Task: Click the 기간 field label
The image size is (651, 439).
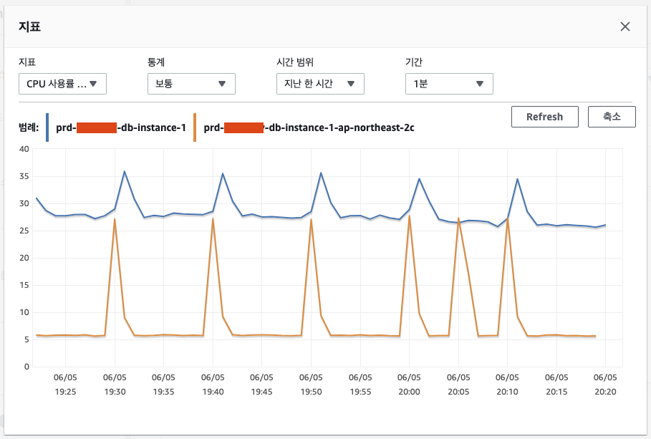Action: point(414,62)
